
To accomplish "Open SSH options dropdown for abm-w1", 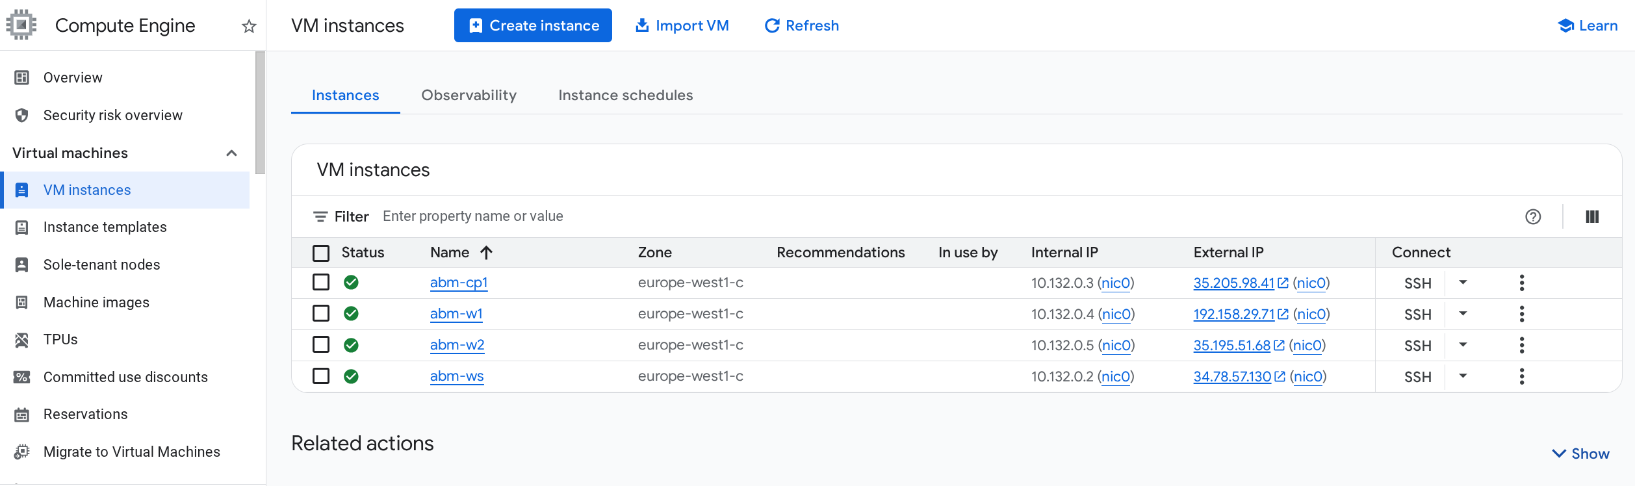I will pyautogui.click(x=1463, y=313).
